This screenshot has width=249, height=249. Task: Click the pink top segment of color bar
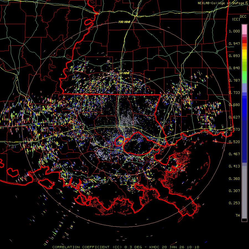[244, 29]
